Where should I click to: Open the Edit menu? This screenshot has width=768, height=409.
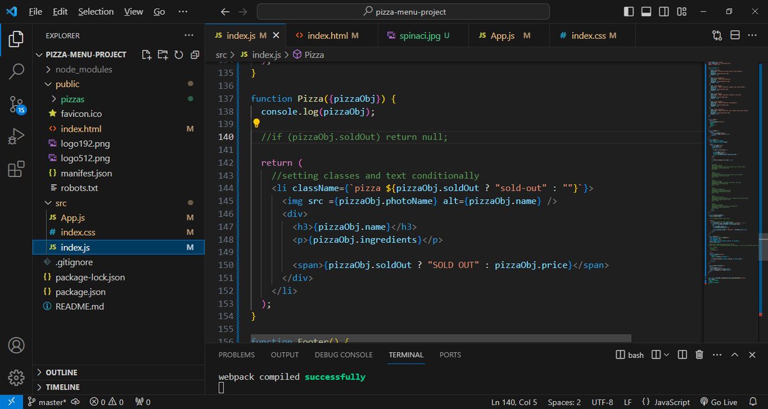point(60,12)
